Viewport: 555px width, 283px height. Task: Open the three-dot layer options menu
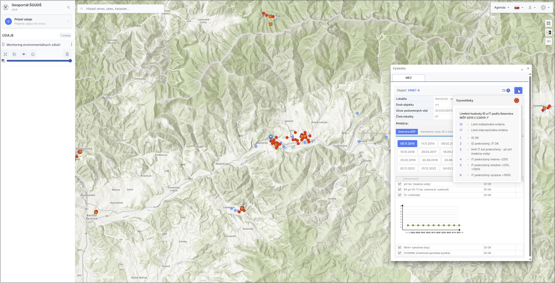pyautogui.click(x=71, y=45)
